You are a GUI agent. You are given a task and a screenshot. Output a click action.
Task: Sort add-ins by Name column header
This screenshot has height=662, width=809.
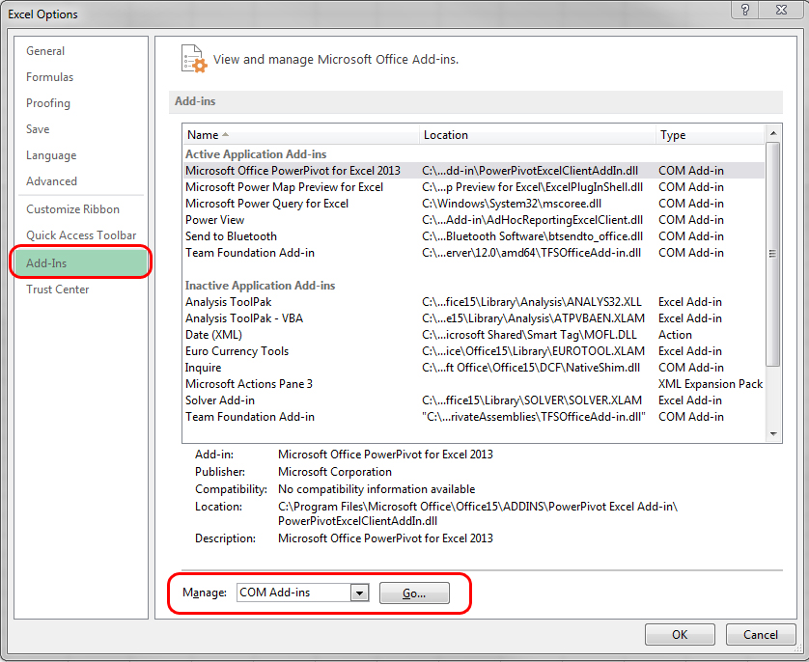299,135
